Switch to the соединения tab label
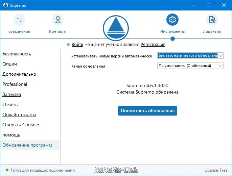This screenshot has height=176, width=232. (19, 31)
